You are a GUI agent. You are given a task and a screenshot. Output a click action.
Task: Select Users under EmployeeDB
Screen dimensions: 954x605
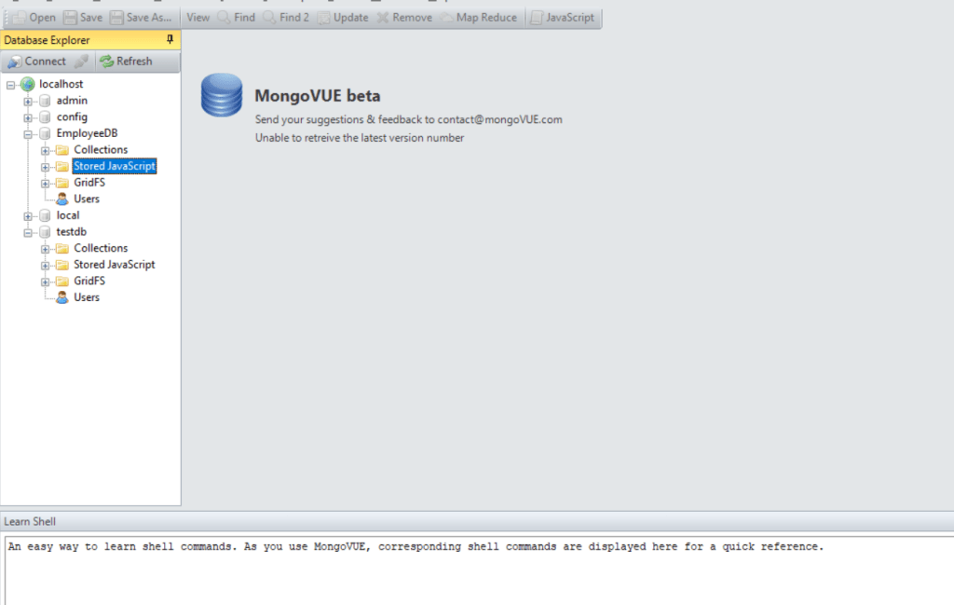(x=87, y=199)
